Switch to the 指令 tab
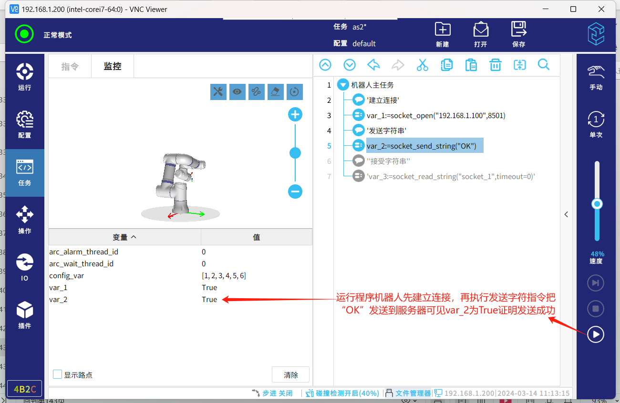The image size is (620, 403). click(70, 66)
